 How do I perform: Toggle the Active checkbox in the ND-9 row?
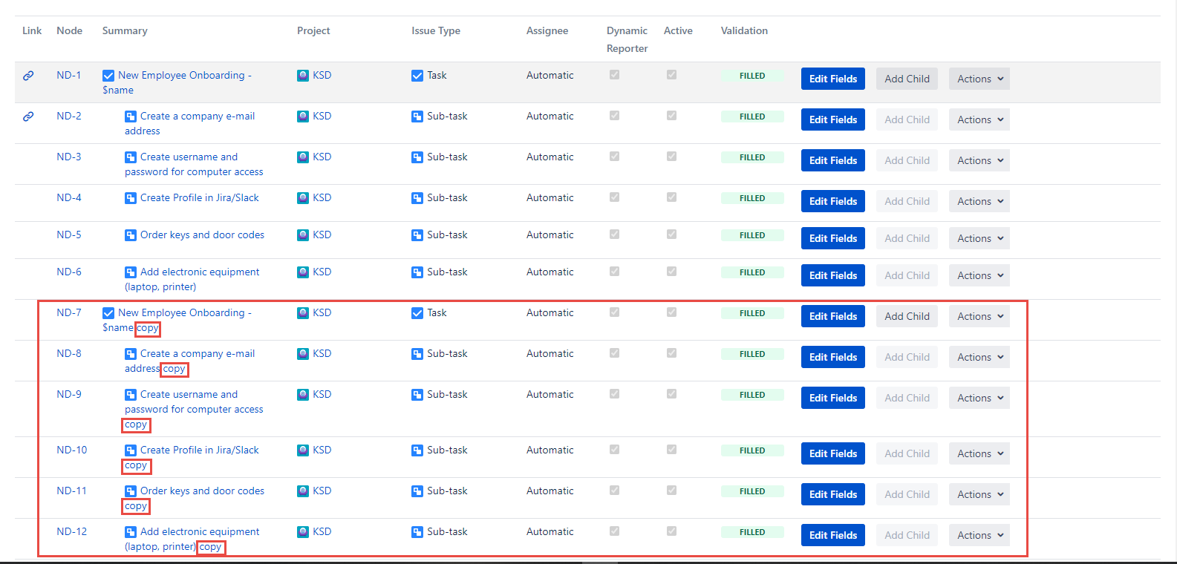[x=671, y=394]
